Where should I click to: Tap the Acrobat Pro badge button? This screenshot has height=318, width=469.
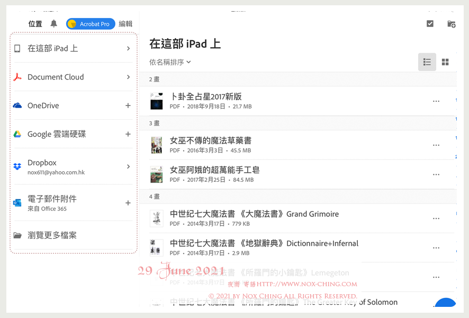[91, 24]
